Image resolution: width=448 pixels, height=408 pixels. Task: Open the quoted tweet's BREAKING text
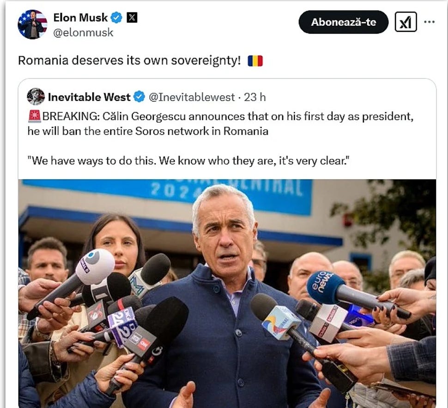click(220, 124)
